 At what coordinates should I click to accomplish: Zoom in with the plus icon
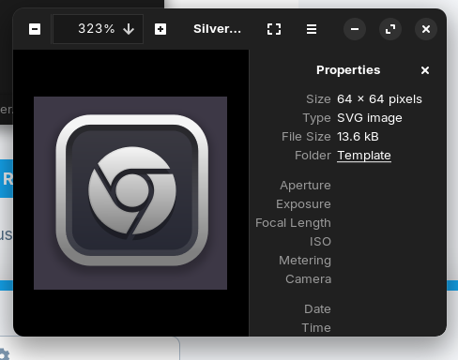click(x=160, y=29)
